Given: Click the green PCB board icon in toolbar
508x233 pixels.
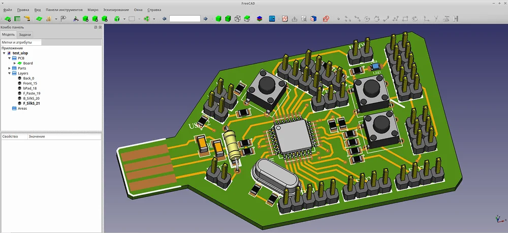Looking at the screenshot, I should pyautogui.click(x=39, y=19).
